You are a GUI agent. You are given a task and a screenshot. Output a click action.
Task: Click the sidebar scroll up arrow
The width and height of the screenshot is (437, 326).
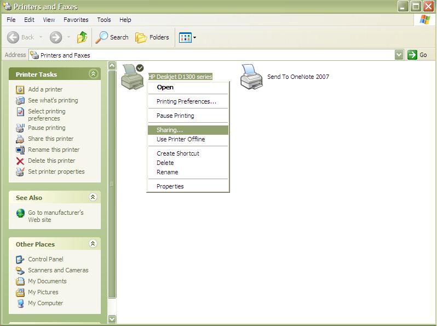tap(112, 66)
